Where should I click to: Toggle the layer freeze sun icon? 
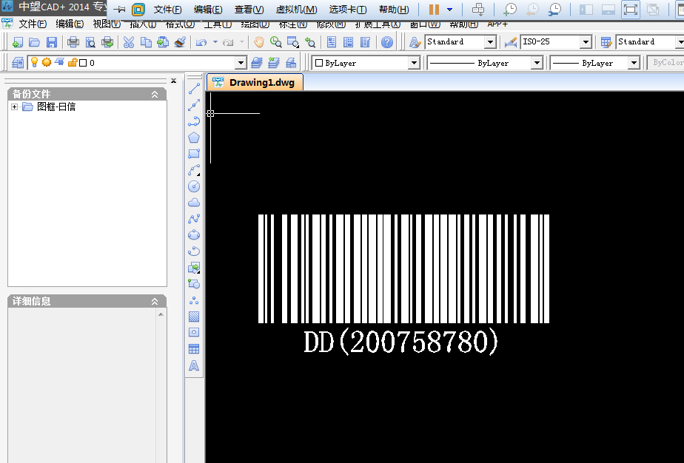pyautogui.click(x=46, y=62)
